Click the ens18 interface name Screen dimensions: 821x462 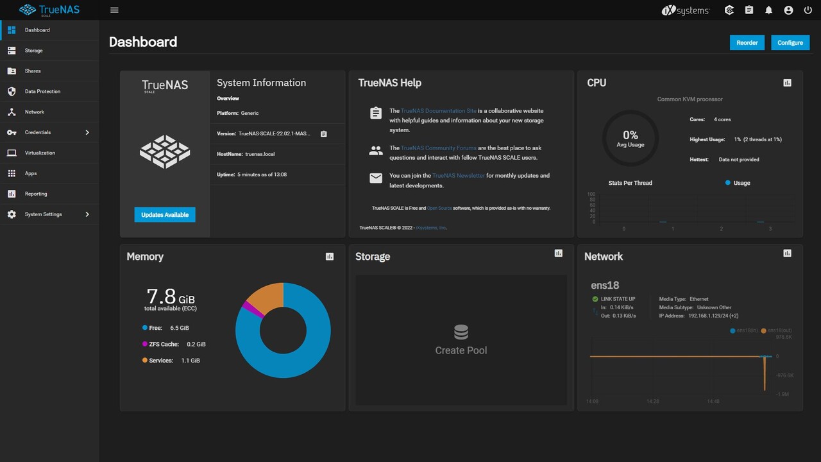click(605, 286)
